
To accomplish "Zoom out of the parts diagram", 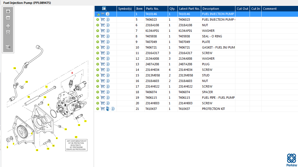I will pyautogui.click(x=8, y=18).
